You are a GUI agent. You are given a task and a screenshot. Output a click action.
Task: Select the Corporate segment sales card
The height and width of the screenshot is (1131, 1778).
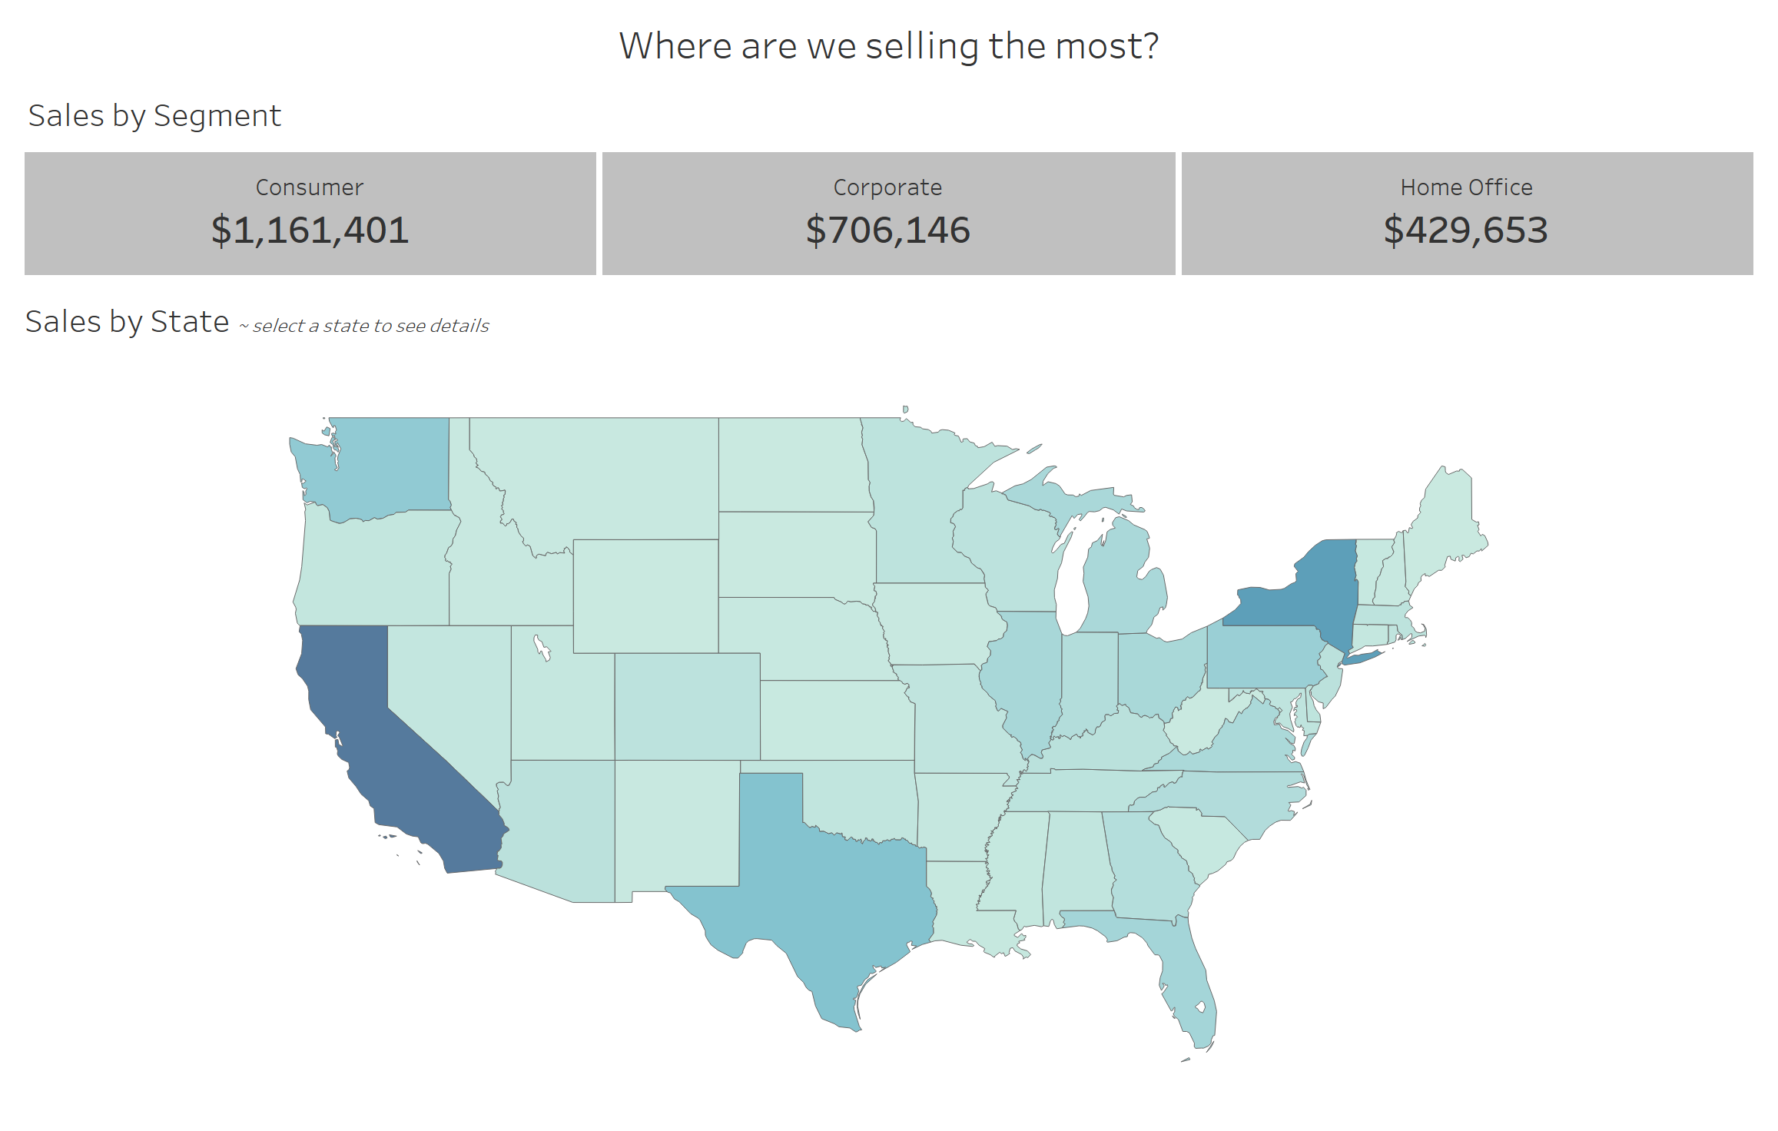pos(888,214)
